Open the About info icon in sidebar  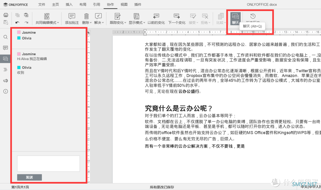6,91
